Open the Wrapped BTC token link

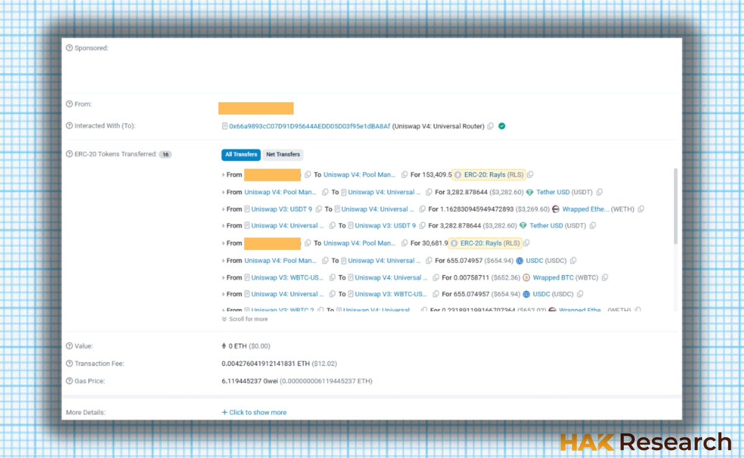553,277
